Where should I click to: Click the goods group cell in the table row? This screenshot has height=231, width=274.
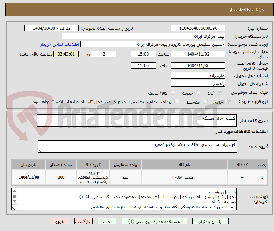[x=93, y=177]
